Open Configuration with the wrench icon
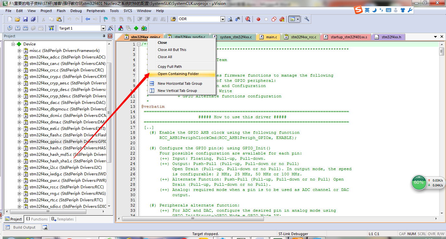The image size is (446, 239). pos(306,19)
